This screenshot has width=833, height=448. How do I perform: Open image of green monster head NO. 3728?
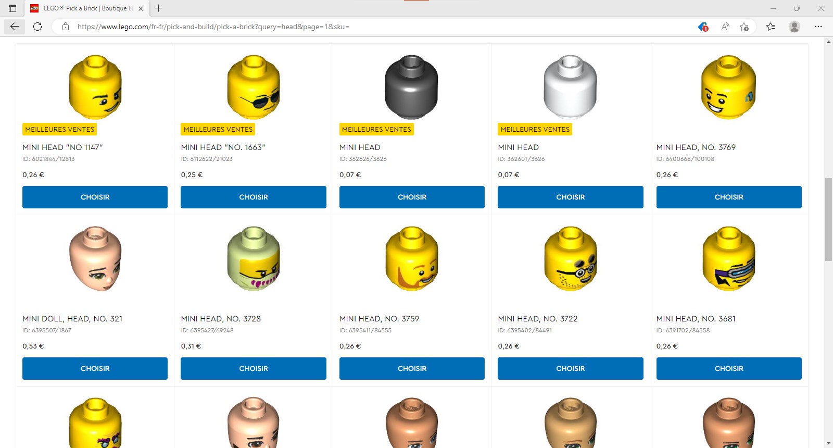tap(254, 258)
